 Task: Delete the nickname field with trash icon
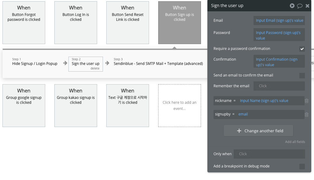(x=307, y=101)
